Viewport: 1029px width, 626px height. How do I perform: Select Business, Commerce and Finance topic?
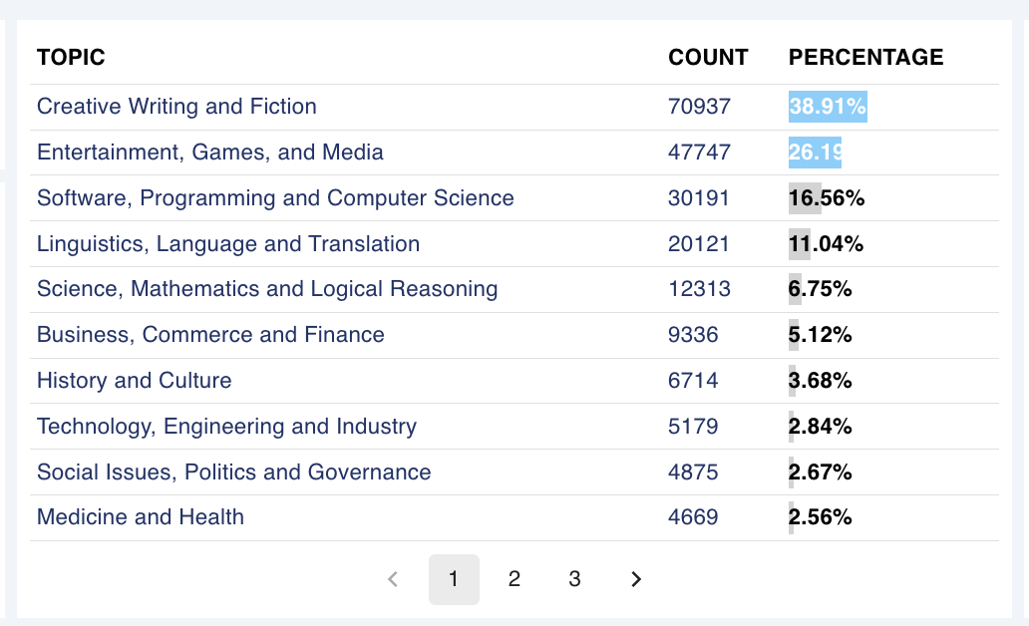(x=210, y=336)
